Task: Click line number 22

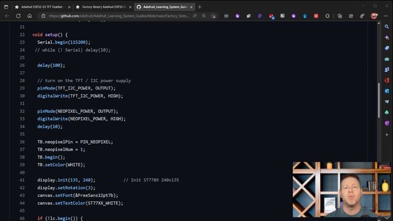Action: pos(22,34)
